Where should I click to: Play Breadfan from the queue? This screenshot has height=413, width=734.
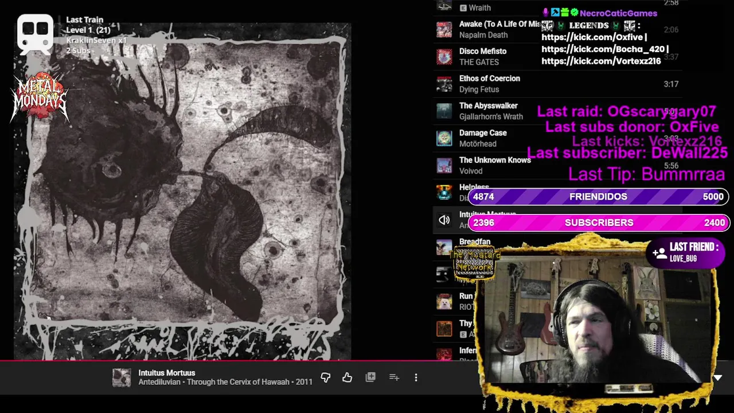click(x=475, y=242)
